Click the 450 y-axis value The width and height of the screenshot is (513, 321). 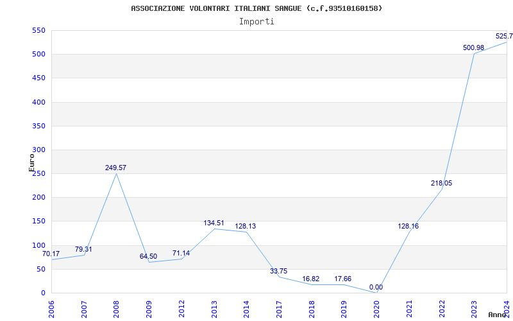tap(38, 78)
